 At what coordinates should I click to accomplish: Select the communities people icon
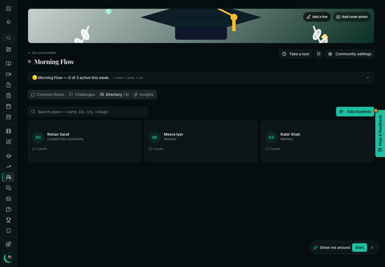(x=9, y=177)
